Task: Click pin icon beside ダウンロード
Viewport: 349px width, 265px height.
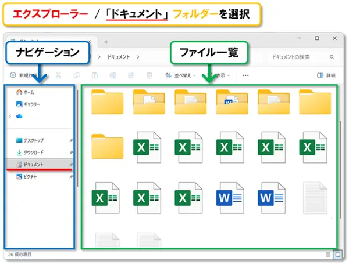Action: (x=71, y=153)
